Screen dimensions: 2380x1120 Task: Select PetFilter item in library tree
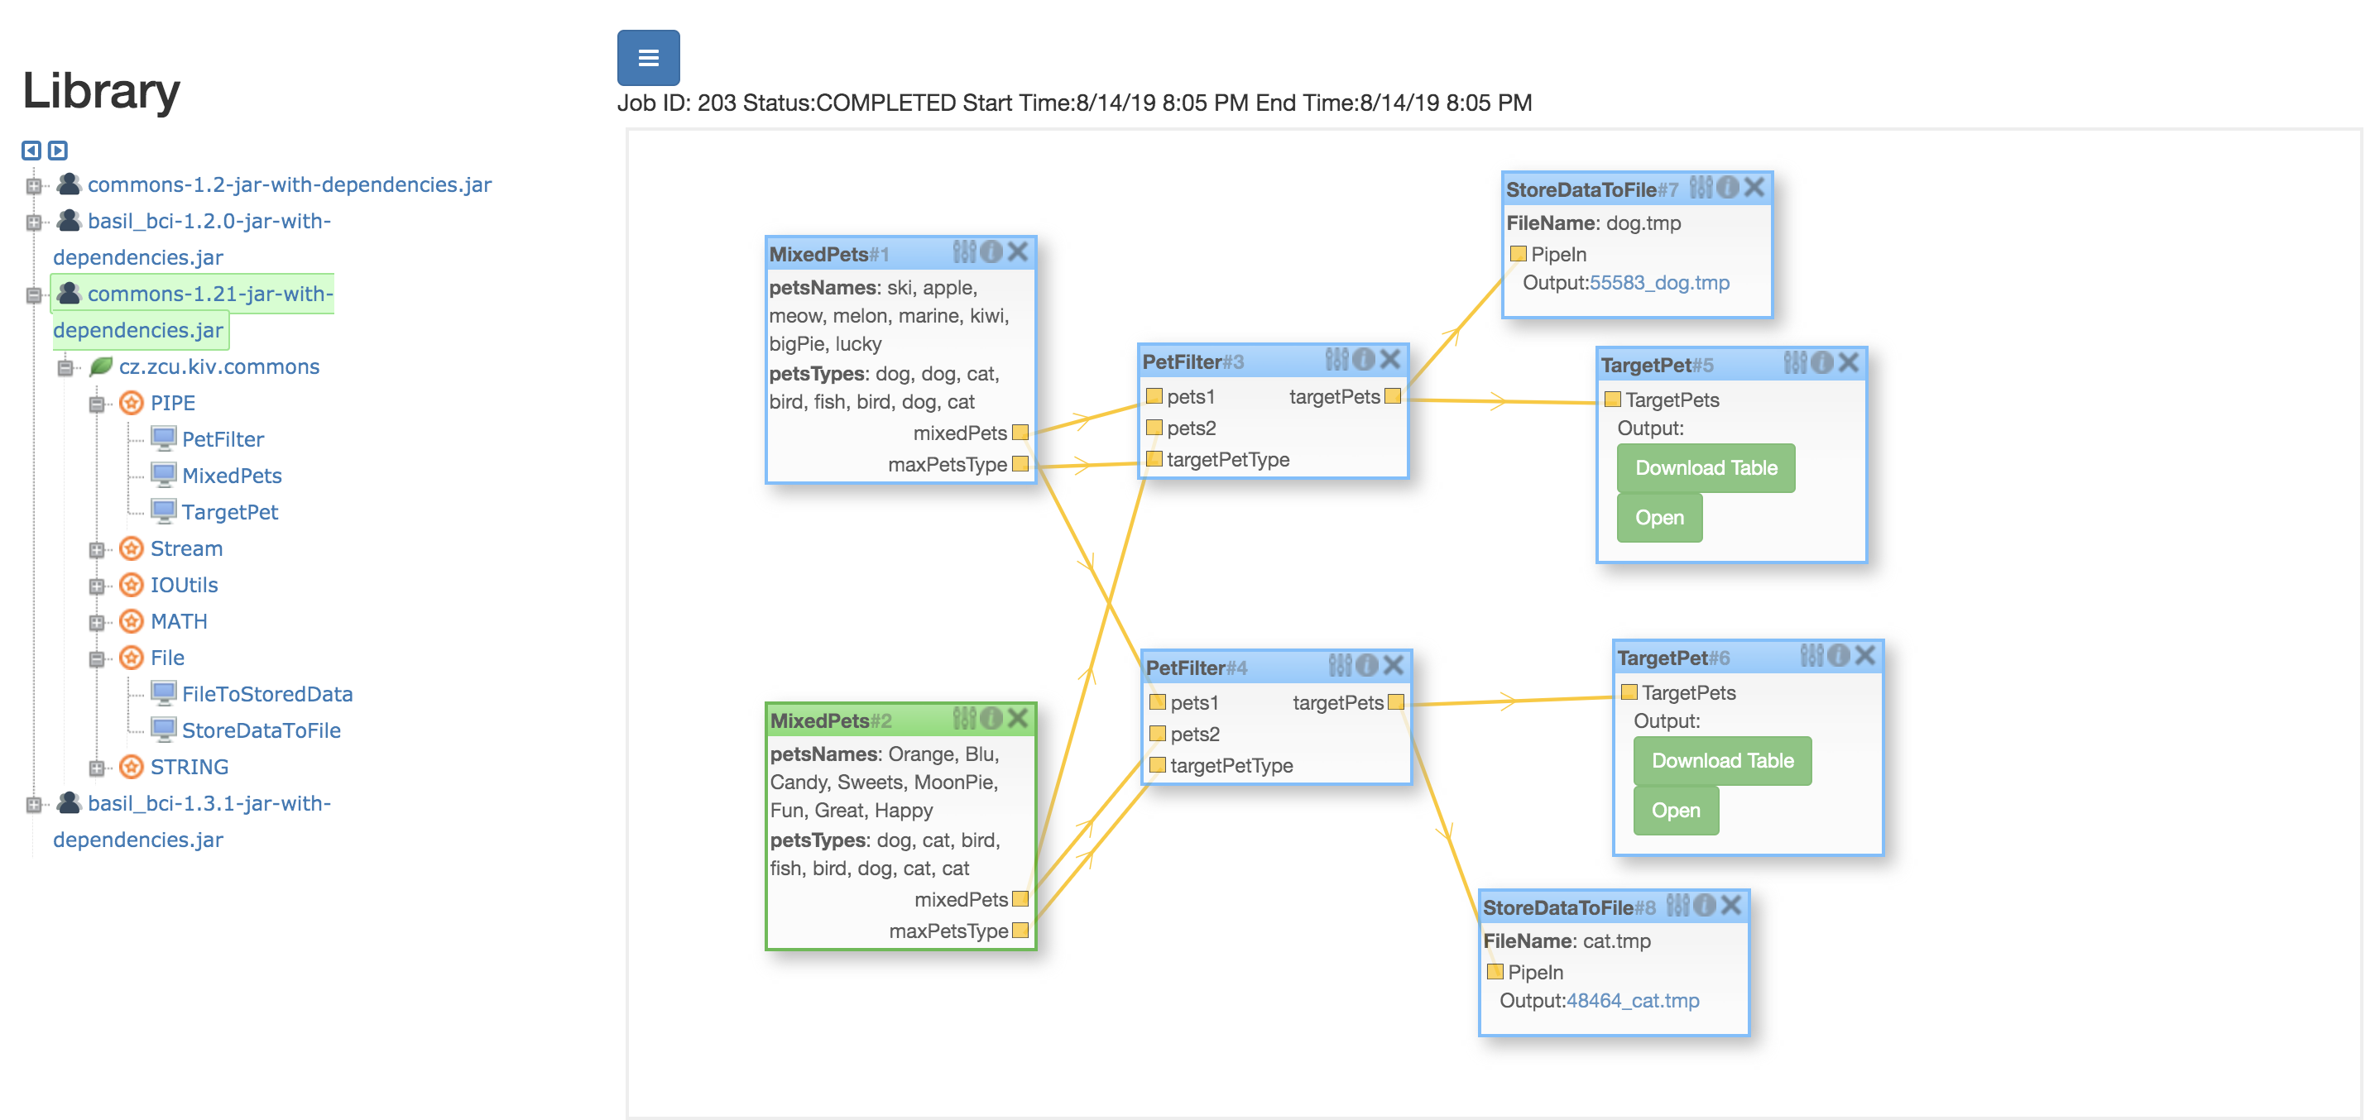pyautogui.click(x=223, y=439)
